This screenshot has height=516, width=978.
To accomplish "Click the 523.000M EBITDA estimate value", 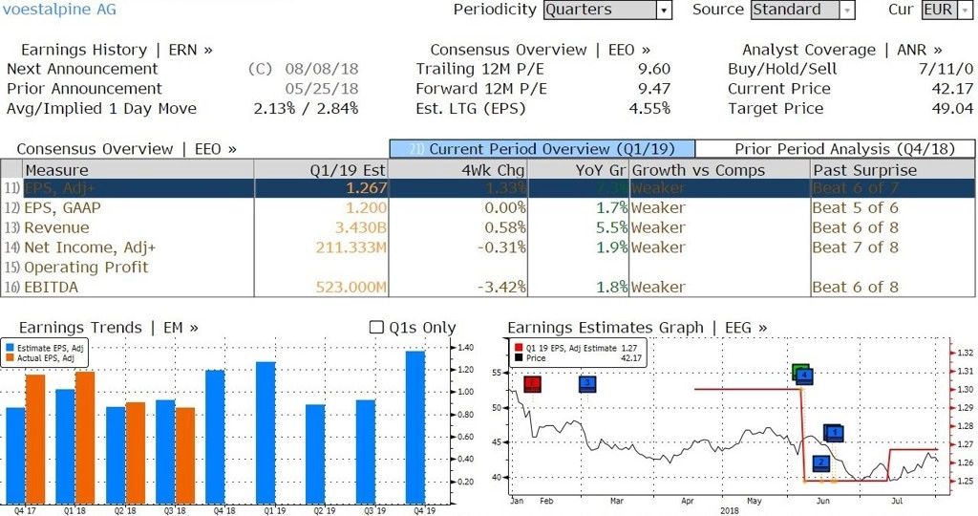I will click(351, 288).
